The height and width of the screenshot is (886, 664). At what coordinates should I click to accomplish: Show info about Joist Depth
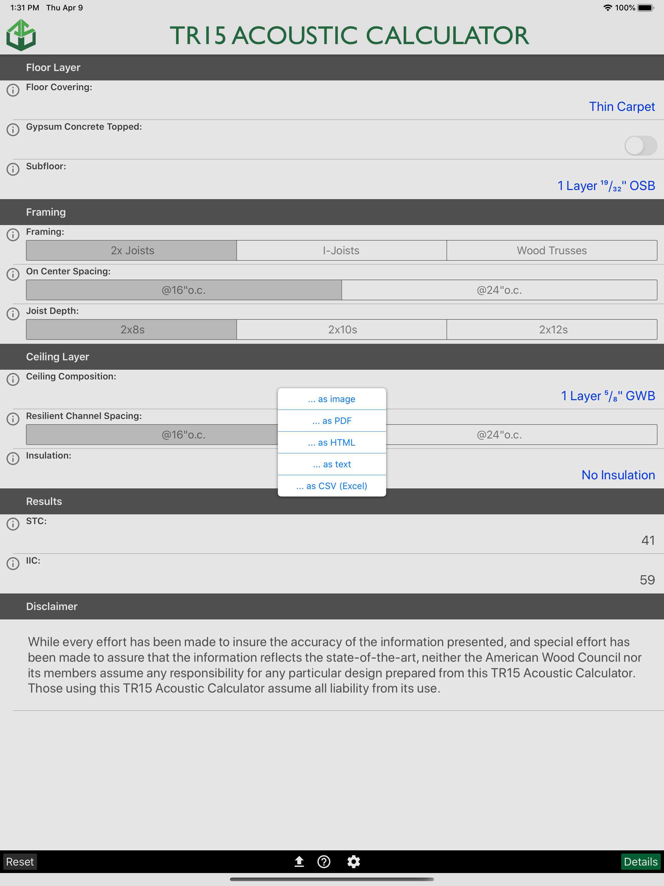[13, 314]
